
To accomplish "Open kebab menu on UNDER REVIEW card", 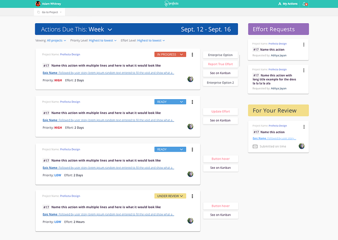I will [192, 196].
